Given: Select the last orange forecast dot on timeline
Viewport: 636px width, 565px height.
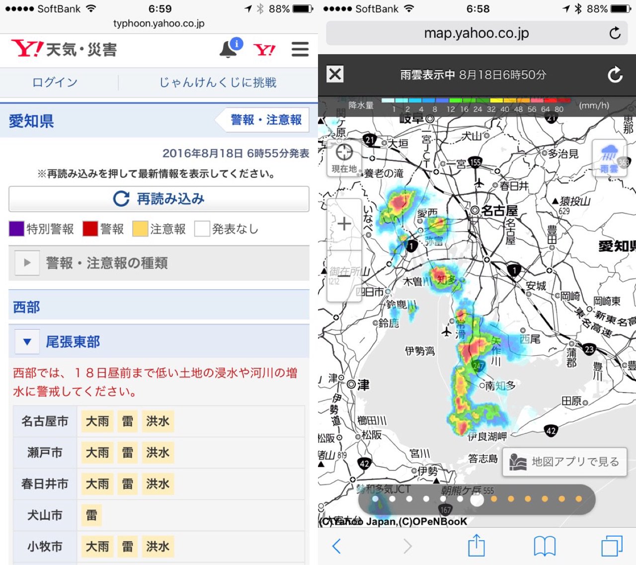Looking at the screenshot, I should point(578,499).
